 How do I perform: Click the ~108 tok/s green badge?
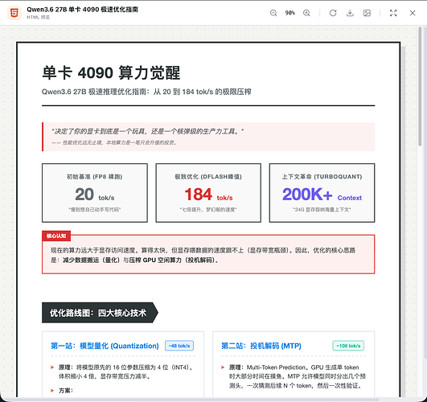348,346
